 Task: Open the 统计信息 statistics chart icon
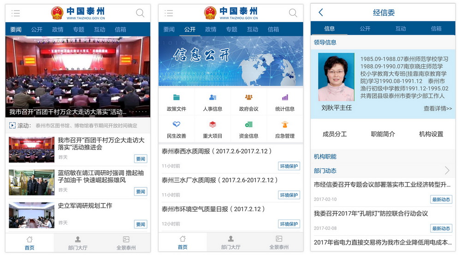click(285, 98)
